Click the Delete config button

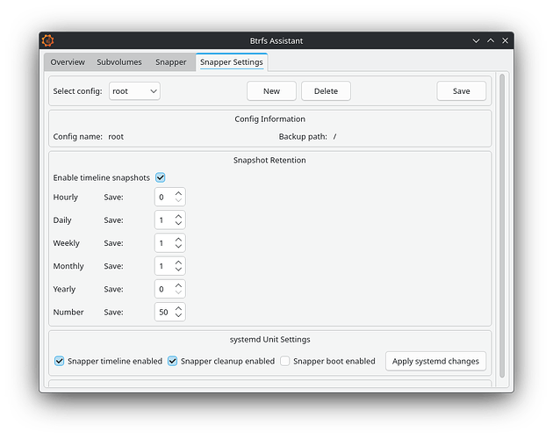[x=326, y=91]
